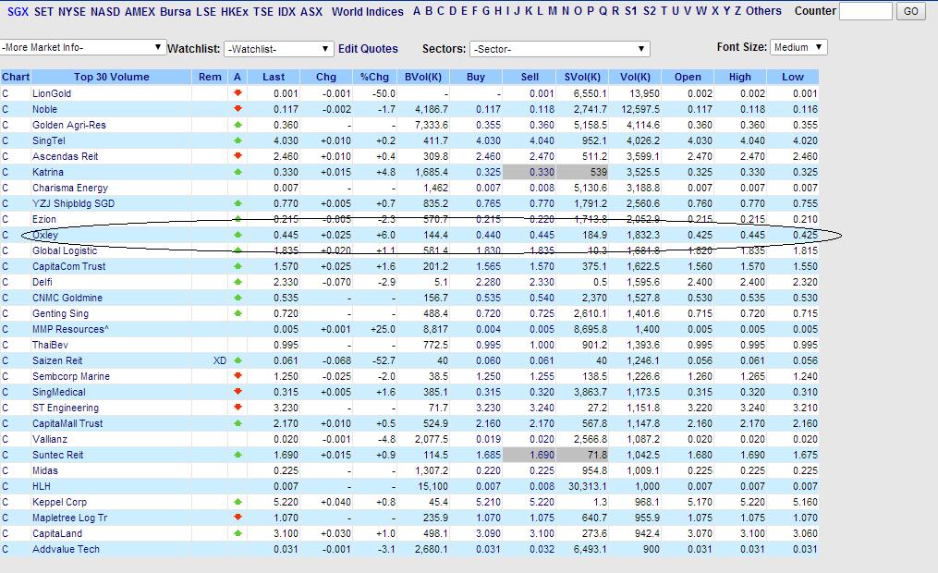Click the red down arrow for LionGold

tap(238, 92)
